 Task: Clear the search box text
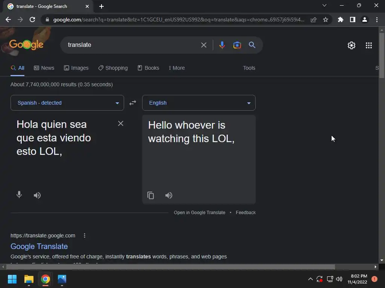click(204, 45)
